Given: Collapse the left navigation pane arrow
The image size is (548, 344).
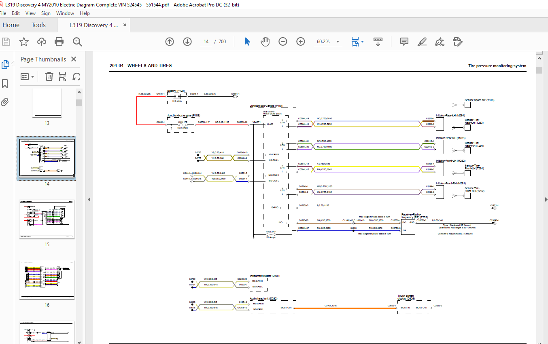Looking at the screenshot, I should pos(89,199).
